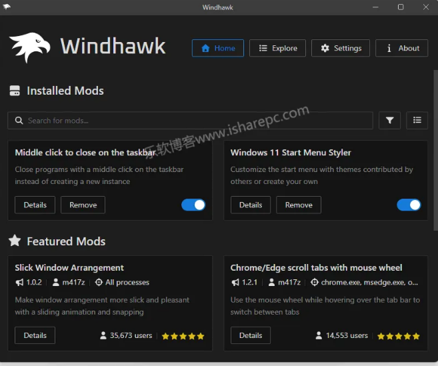The image size is (438, 366).
Task: Open the Explore tab
Action: 277,48
